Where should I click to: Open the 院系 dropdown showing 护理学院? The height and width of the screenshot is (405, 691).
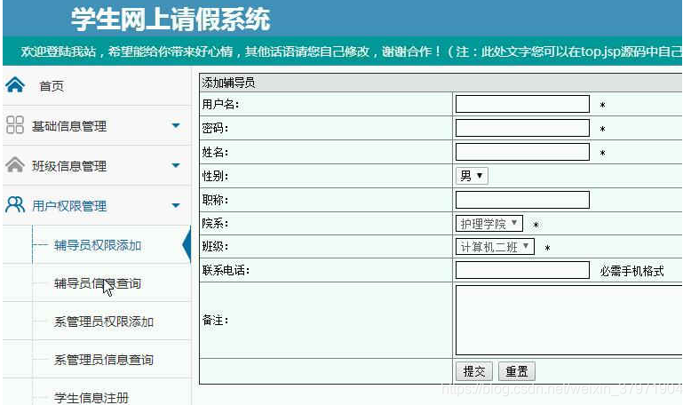click(x=489, y=224)
